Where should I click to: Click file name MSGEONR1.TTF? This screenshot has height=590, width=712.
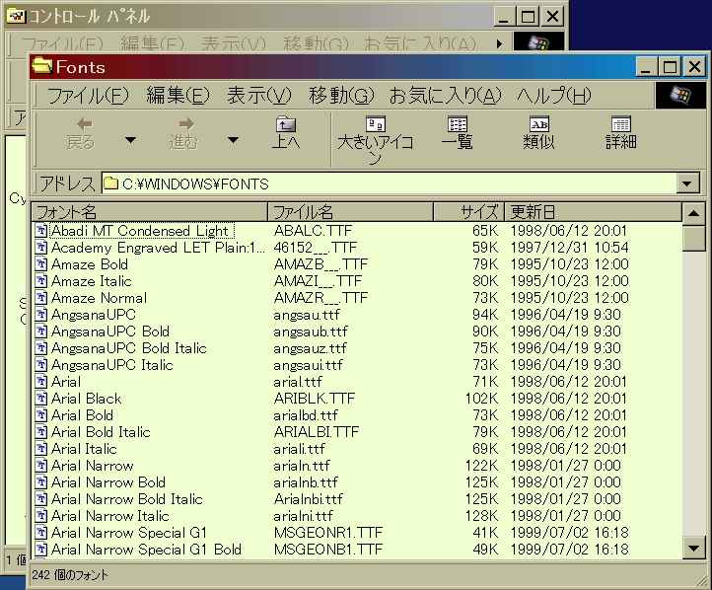pyautogui.click(x=327, y=533)
